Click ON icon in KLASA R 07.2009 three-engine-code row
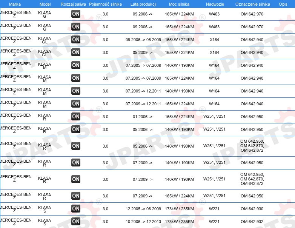Image resolution: width=295 pixels, height=228 pixels. 76,179
